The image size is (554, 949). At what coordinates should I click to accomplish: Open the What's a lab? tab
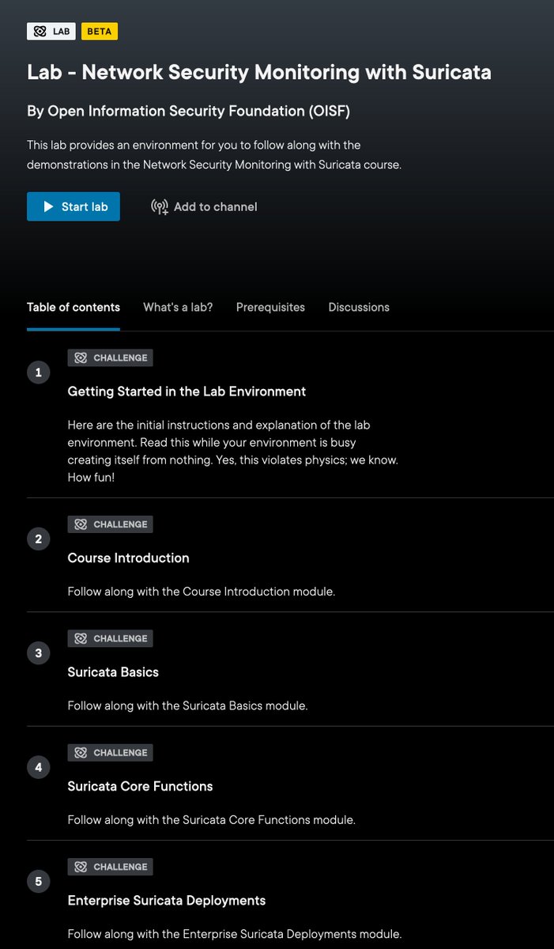pos(178,307)
